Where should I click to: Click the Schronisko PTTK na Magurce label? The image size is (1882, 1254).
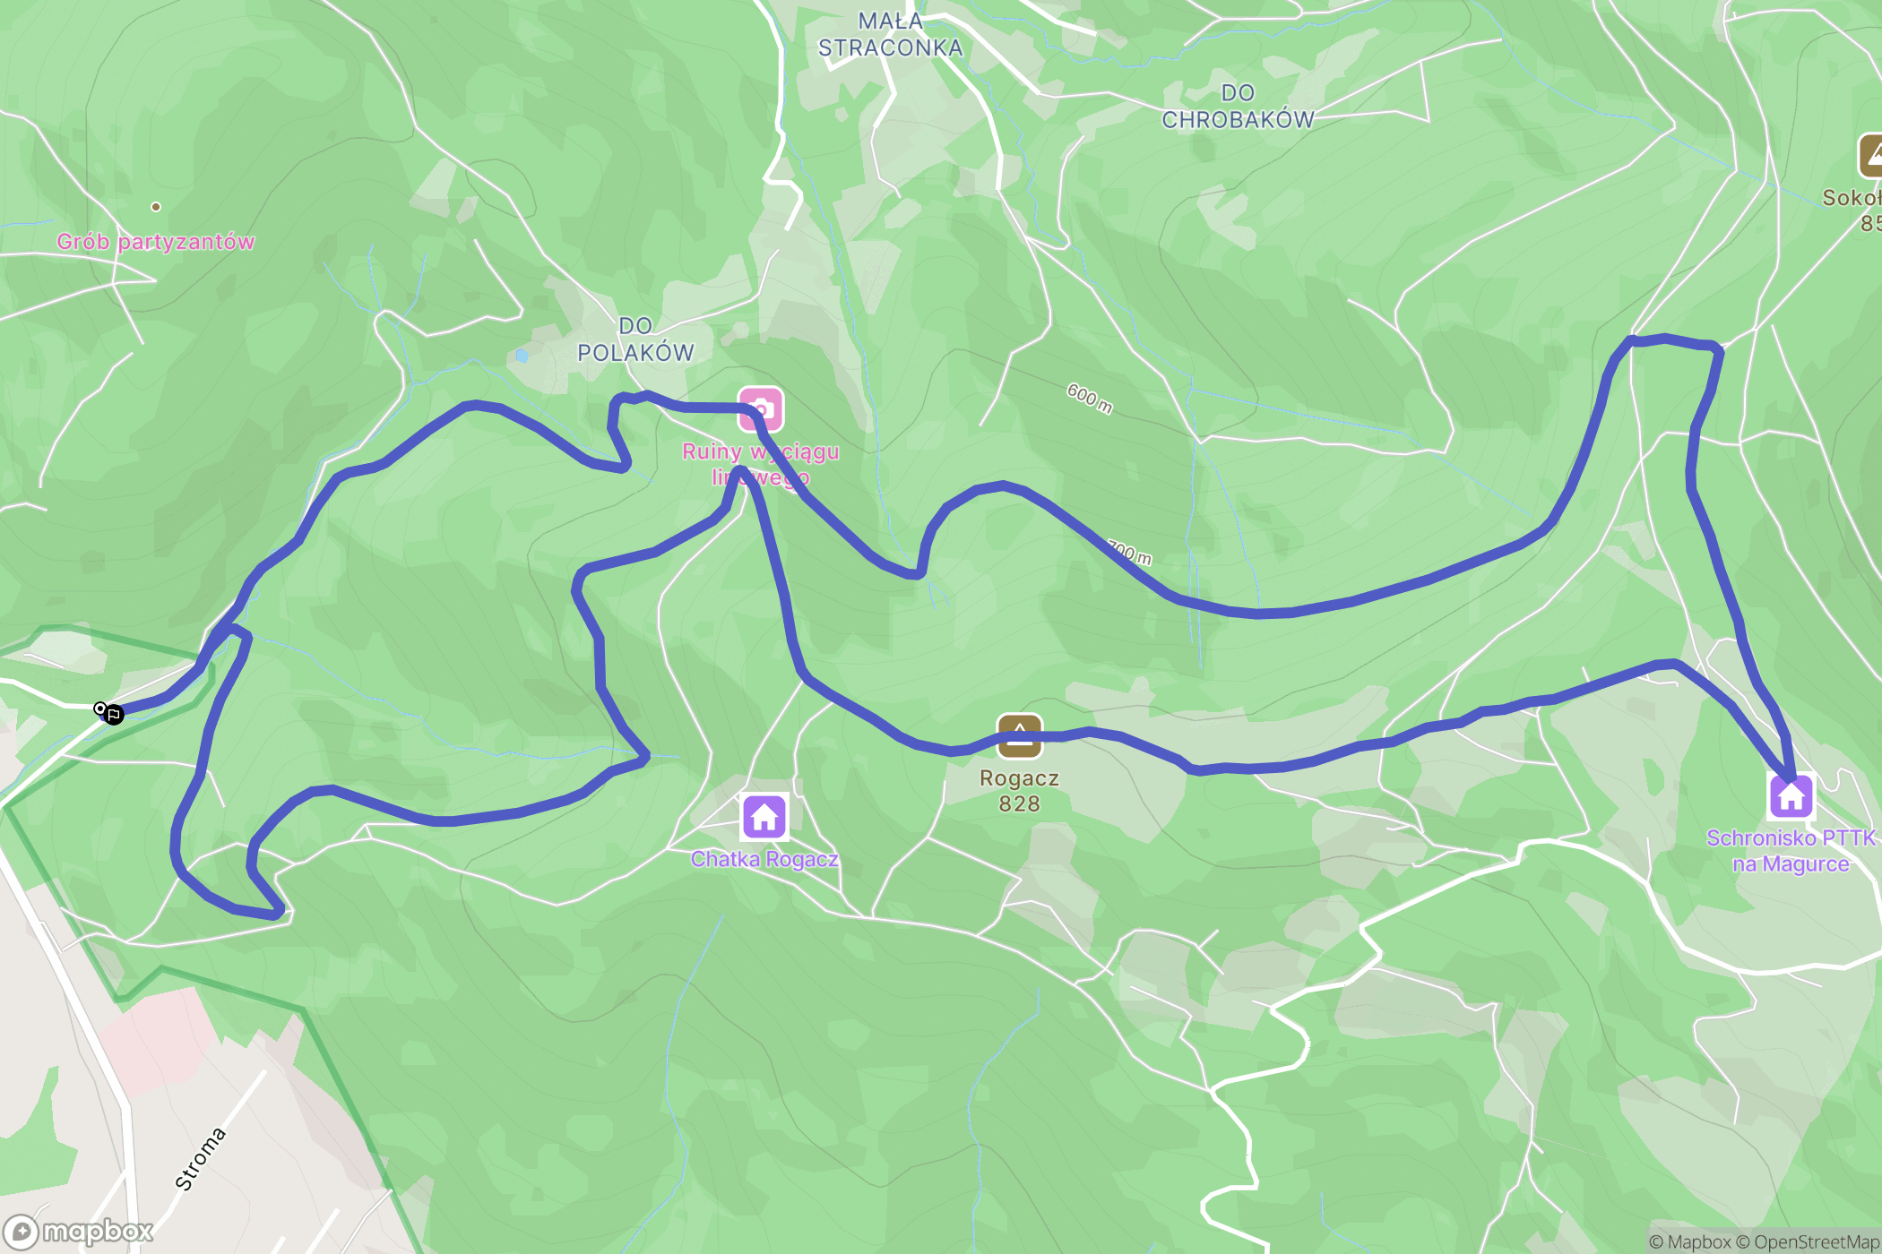pyautogui.click(x=1791, y=851)
